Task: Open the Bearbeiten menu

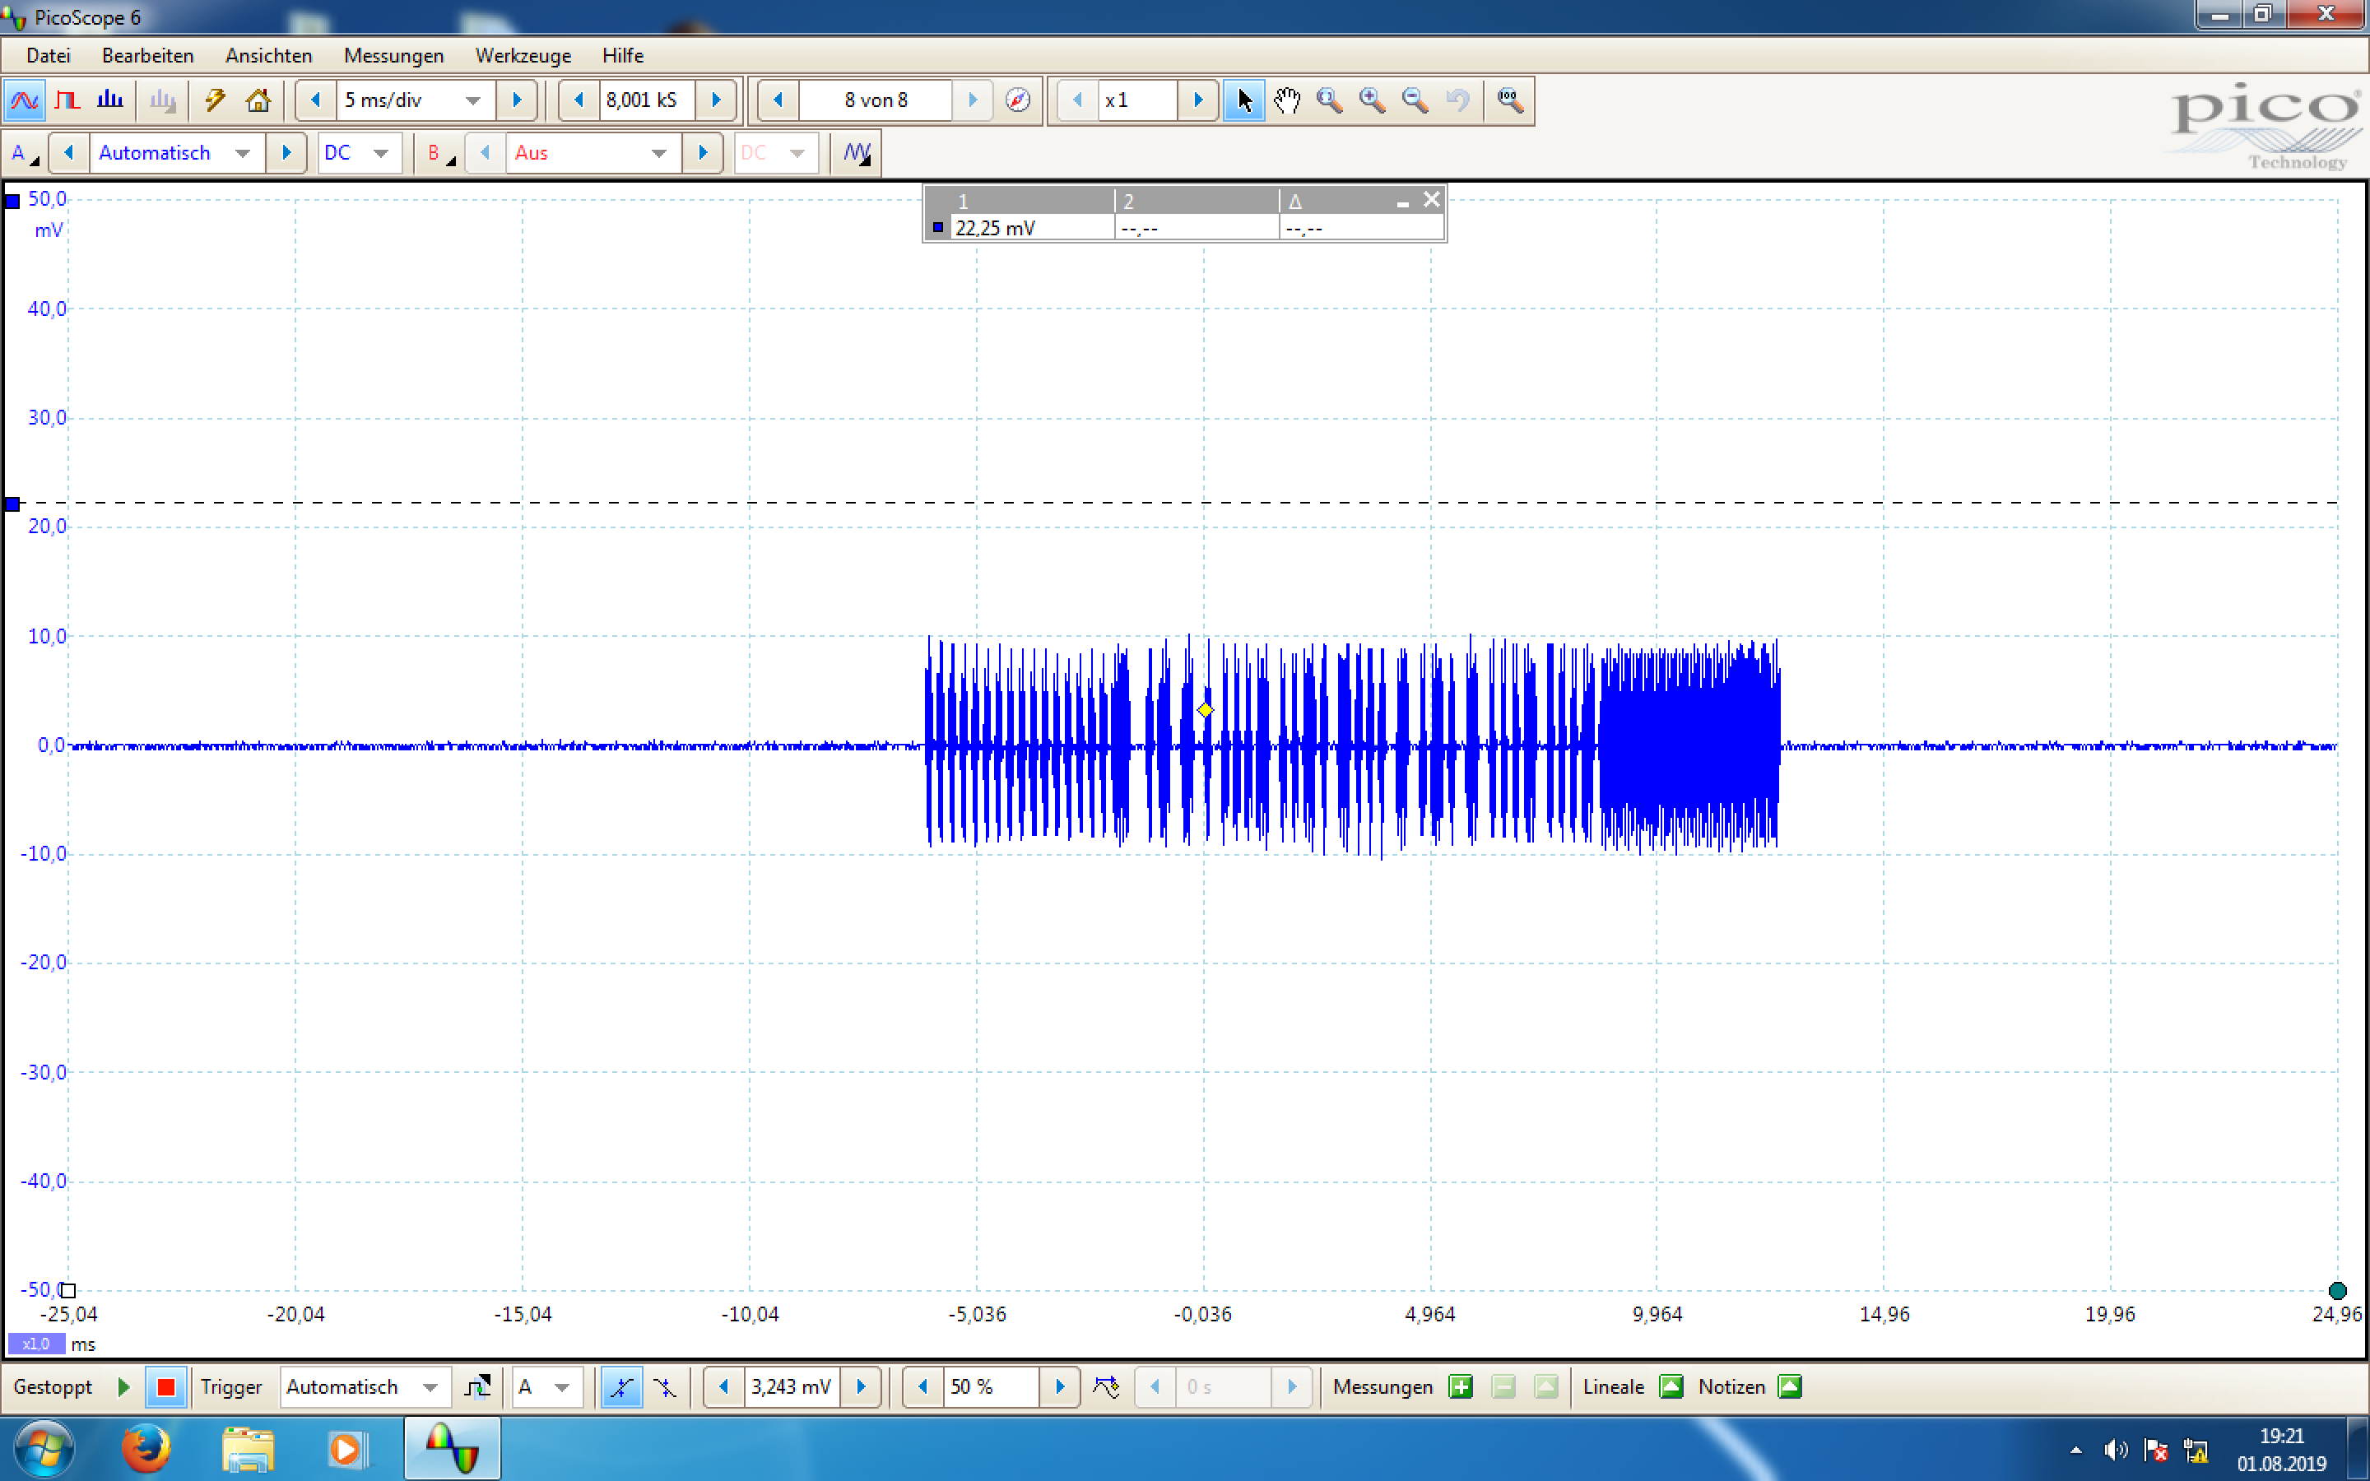Action: click(x=148, y=56)
